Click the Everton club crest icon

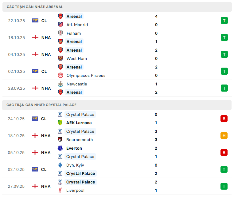[60, 148]
